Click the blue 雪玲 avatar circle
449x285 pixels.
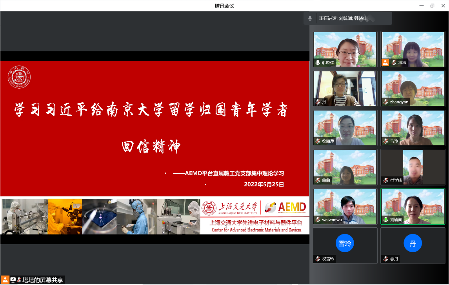click(345, 243)
